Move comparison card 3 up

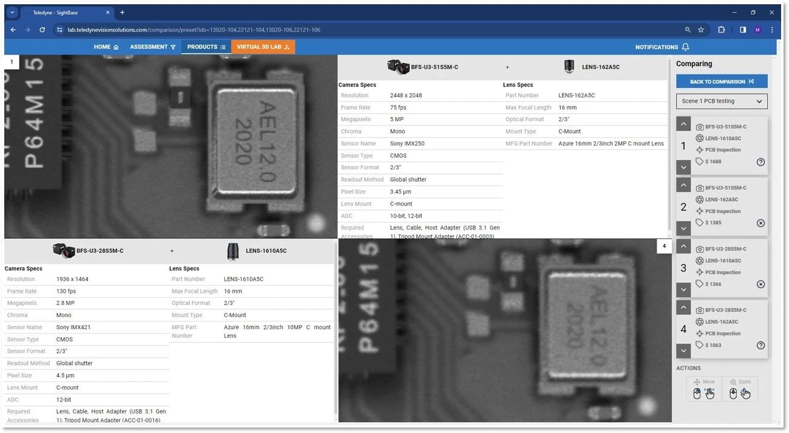click(683, 247)
